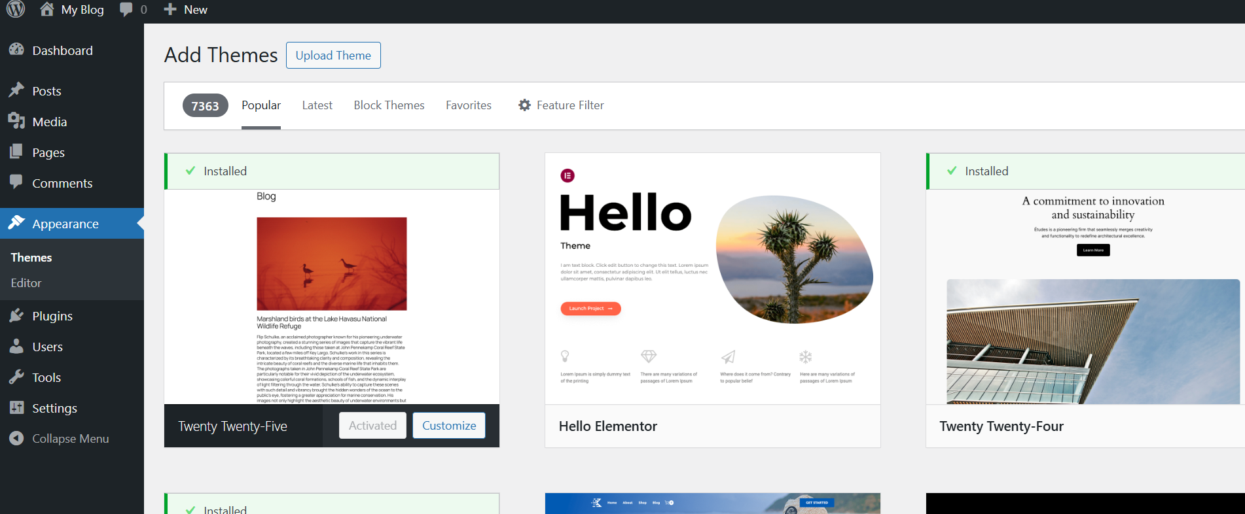Screen dimensions: 1245x514
Task: Click the Installed notice on Twenty Twenty-Five
Action: click(x=332, y=171)
